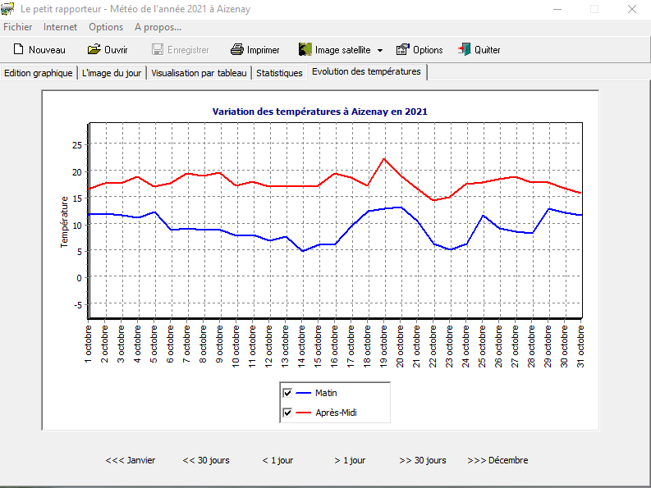The height and width of the screenshot is (488, 651).
Task: Click the Ouvrir open folder icon
Action: [94, 50]
